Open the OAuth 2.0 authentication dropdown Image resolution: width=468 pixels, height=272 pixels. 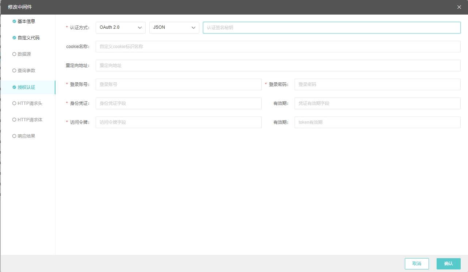120,28
